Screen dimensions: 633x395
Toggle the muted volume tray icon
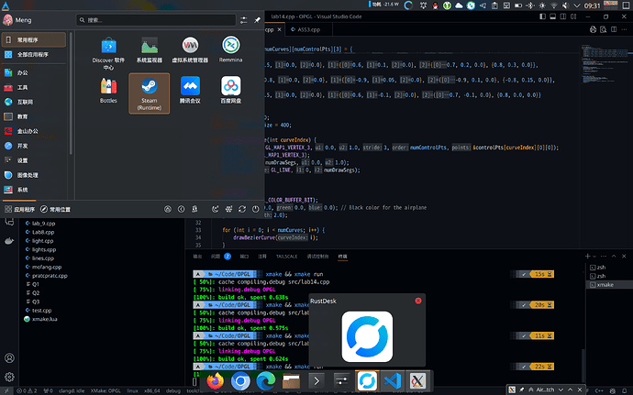pyautogui.click(x=566, y=5)
